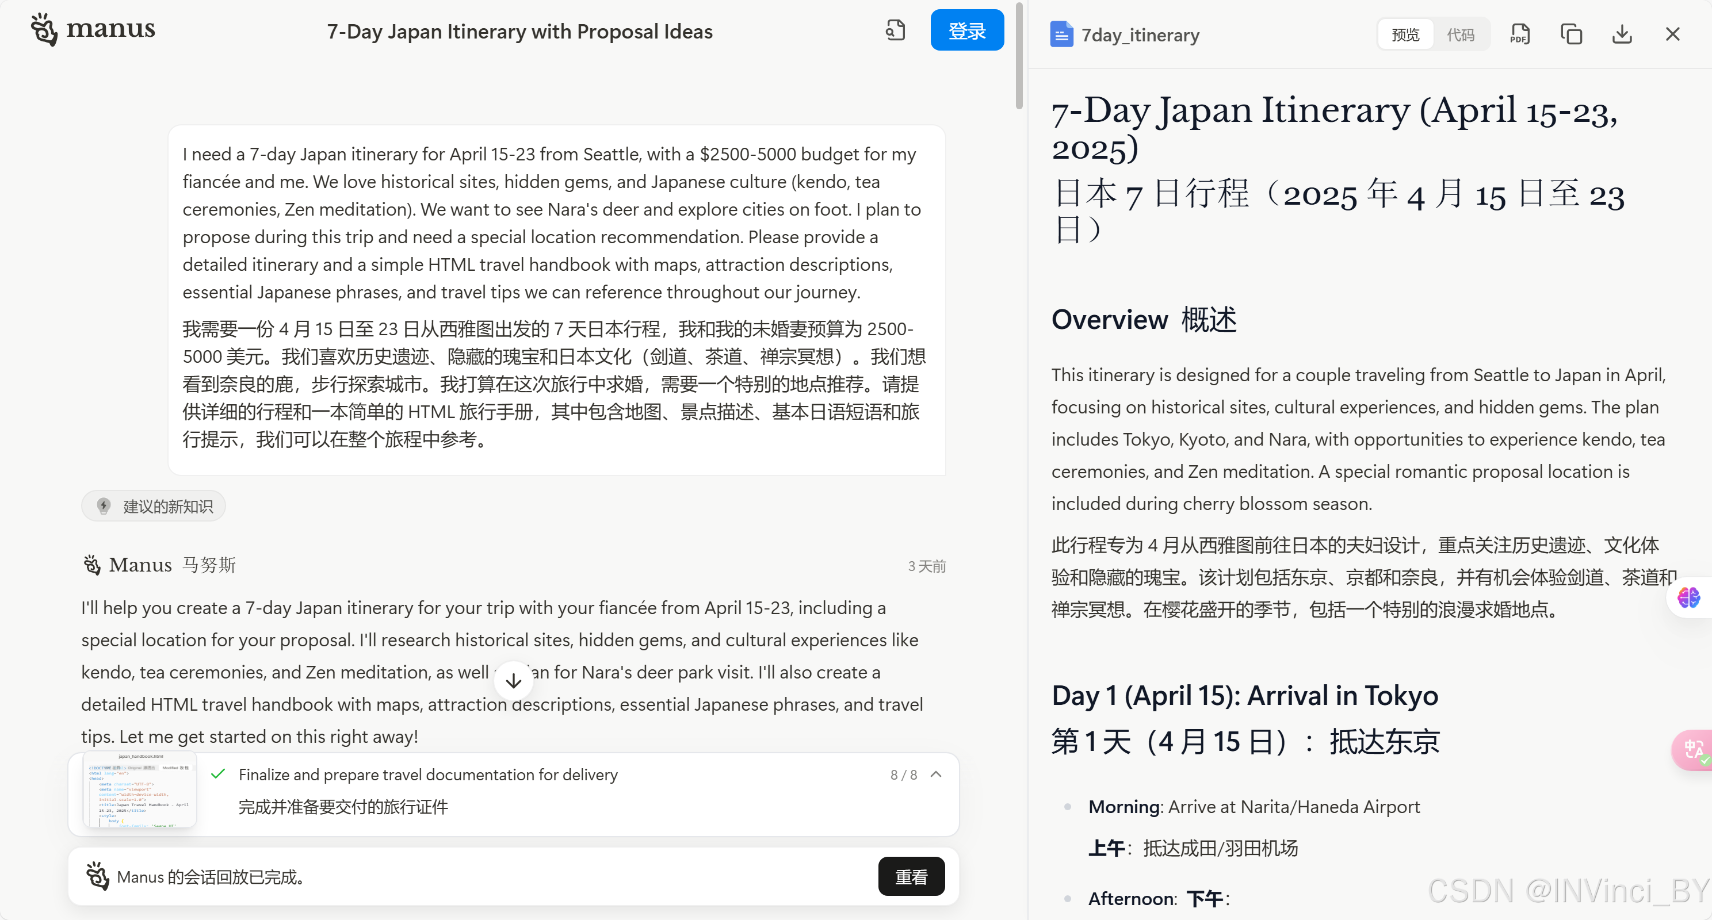Close the 7day_itinerary preview panel
The height and width of the screenshot is (920, 1712).
pyautogui.click(x=1672, y=34)
